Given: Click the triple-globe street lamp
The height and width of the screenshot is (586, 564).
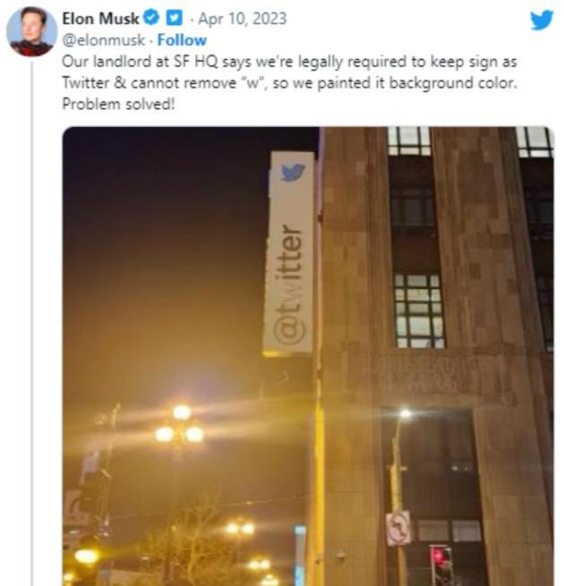Looking at the screenshot, I should click(180, 427).
